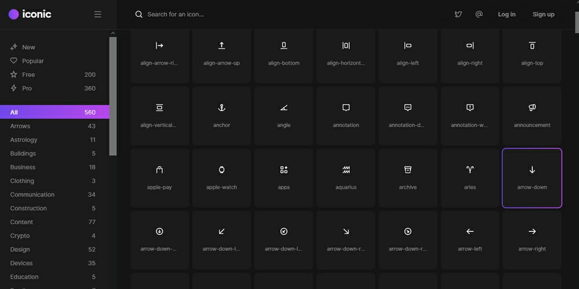The height and width of the screenshot is (289, 579).
Task: Open the apps icon card
Action: 284,178
